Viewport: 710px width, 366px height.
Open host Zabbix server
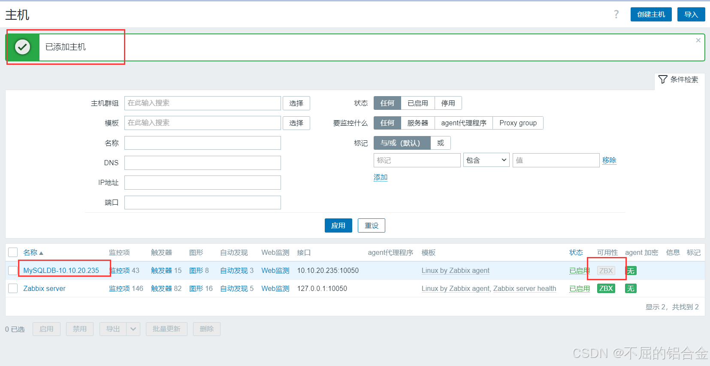click(44, 288)
